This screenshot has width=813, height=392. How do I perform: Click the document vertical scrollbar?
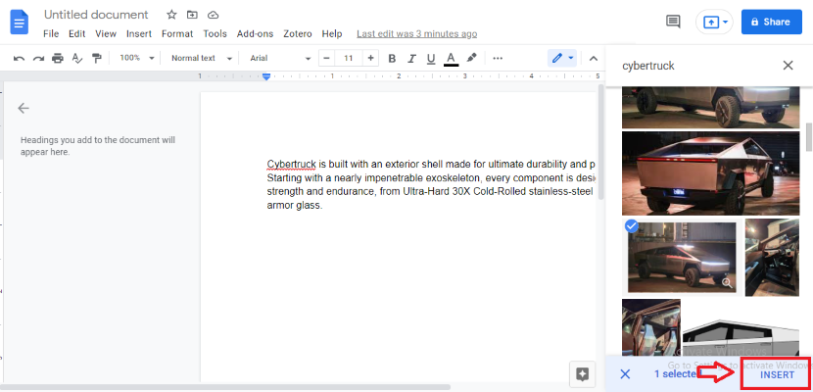[x=600, y=141]
